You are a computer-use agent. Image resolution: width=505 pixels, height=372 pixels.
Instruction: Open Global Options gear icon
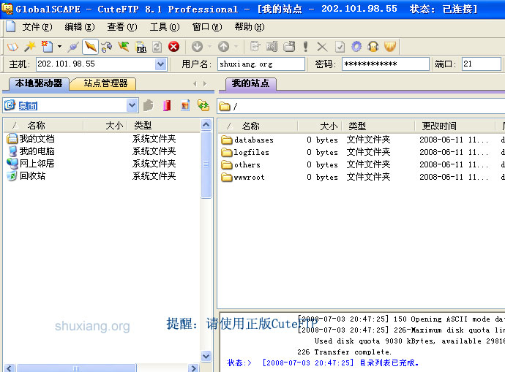356,47
